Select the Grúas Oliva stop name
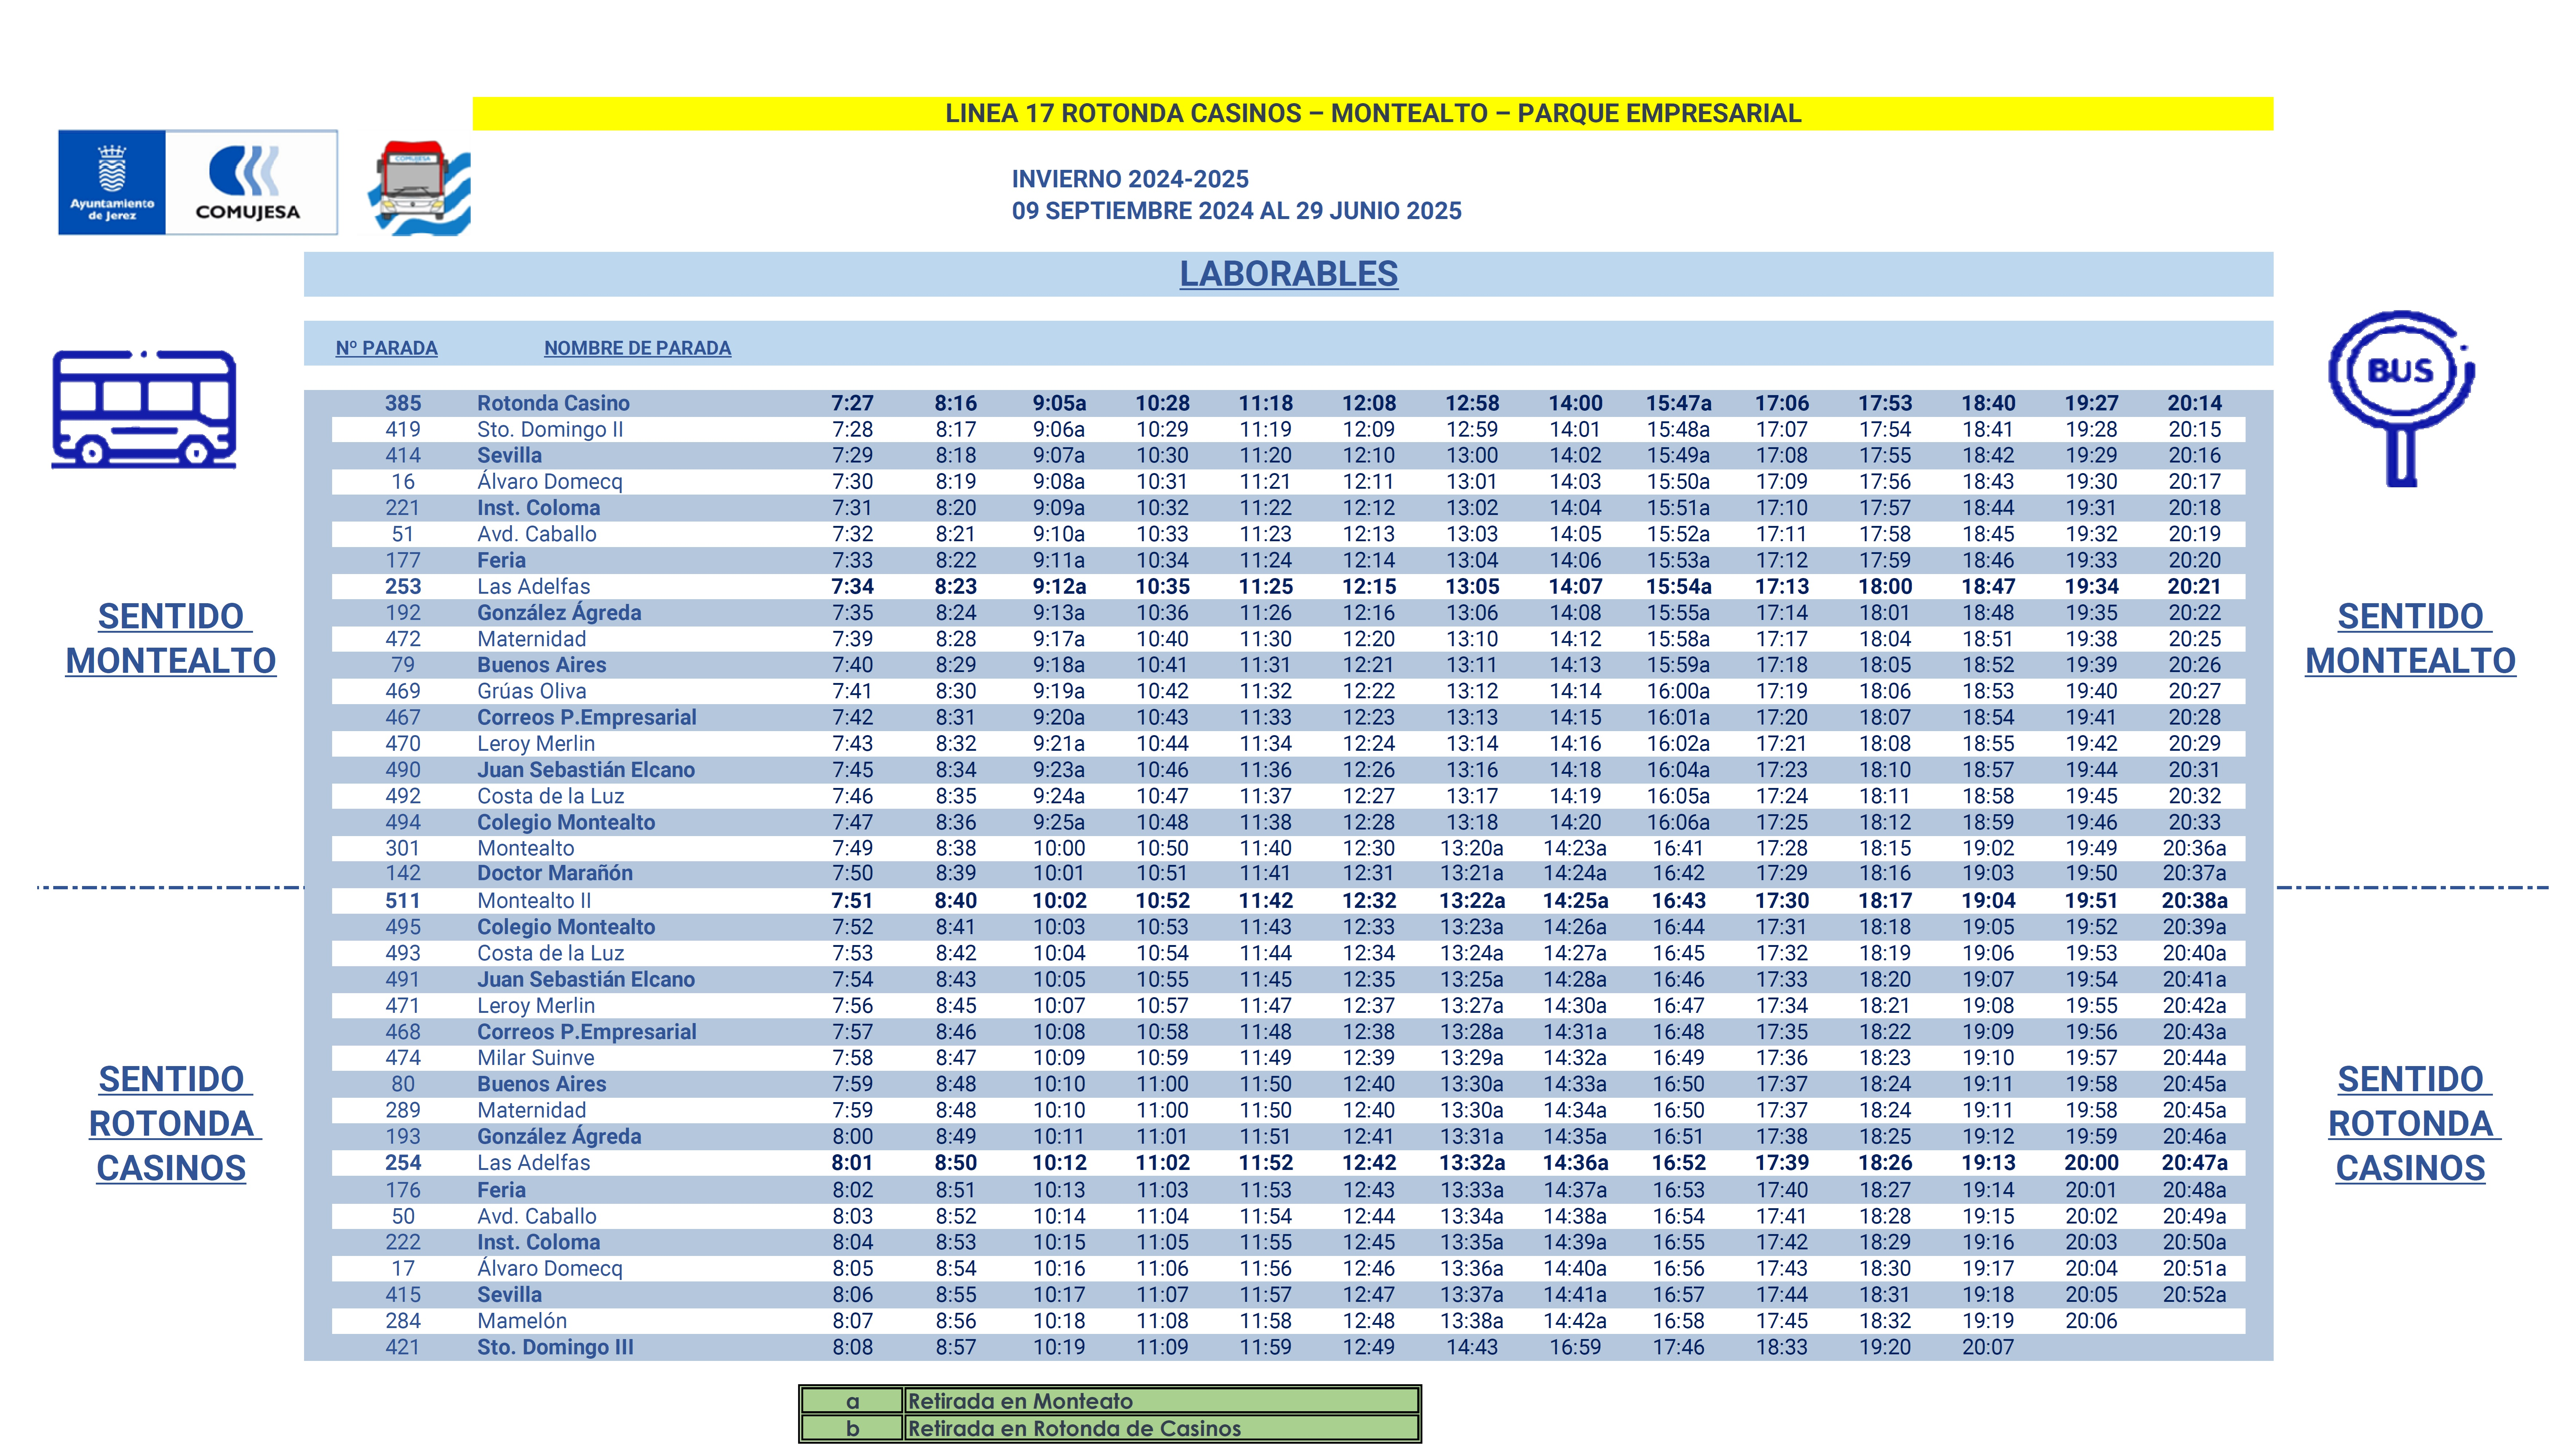Screen dimensions: 2576x1444 pos(532,691)
